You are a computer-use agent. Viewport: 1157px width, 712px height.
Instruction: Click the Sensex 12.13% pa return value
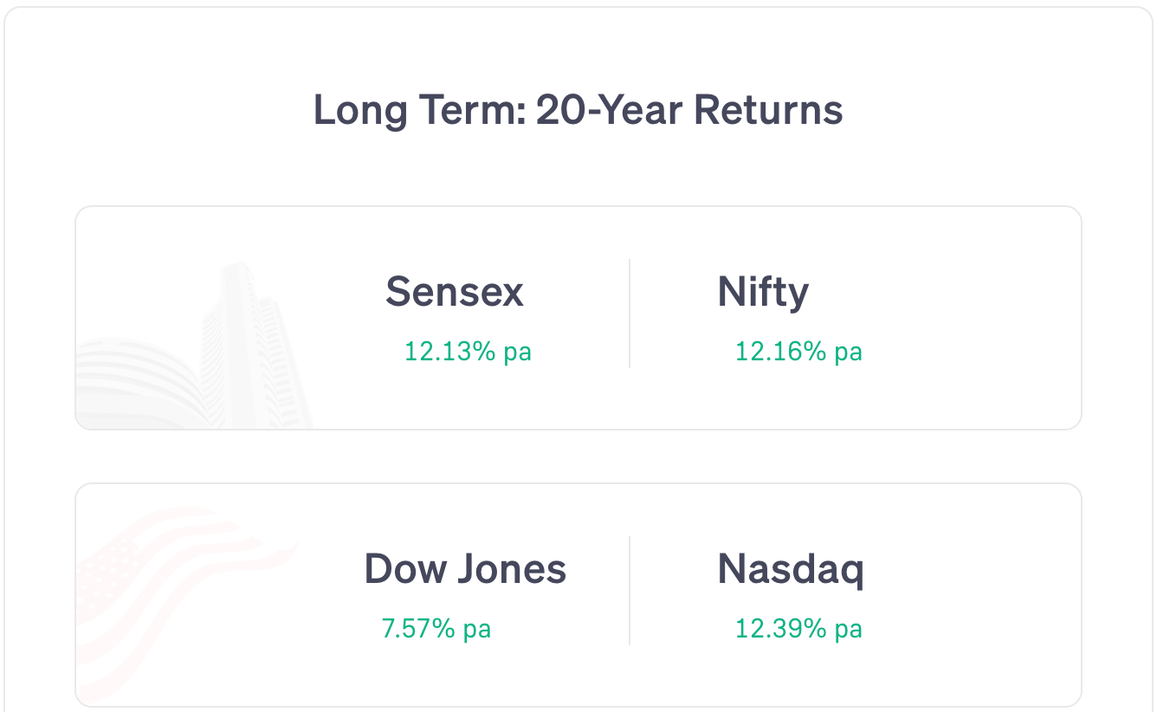pos(468,352)
